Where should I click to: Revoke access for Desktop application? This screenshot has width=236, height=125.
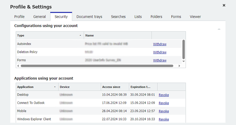click(164, 95)
